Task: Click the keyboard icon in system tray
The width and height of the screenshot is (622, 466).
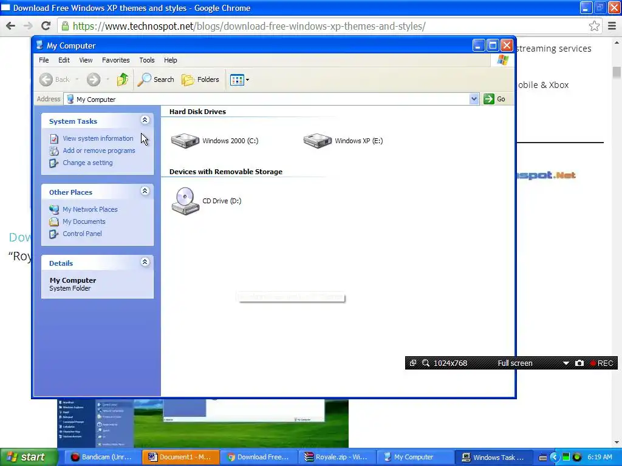Action: [543, 458]
